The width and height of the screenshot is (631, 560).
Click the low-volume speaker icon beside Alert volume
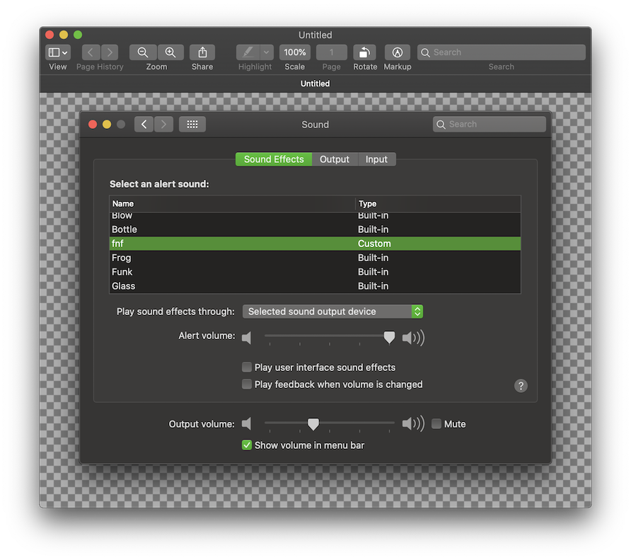coord(247,338)
